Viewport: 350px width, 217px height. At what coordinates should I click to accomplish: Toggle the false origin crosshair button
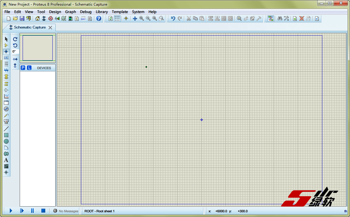(x=126, y=18)
